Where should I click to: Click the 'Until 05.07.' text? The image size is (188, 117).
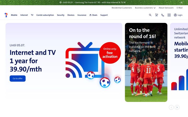pos(17,45)
